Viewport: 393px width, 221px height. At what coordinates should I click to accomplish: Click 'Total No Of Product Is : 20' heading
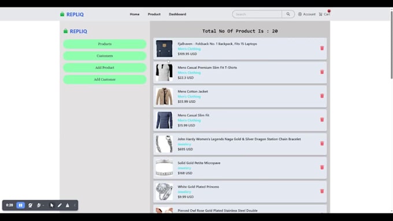coord(240,31)
